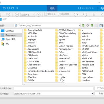Viewport: 104px width, 104px height.
Task: Click the 适合高度 toolbar button
Action: click(x=63, y=14)
